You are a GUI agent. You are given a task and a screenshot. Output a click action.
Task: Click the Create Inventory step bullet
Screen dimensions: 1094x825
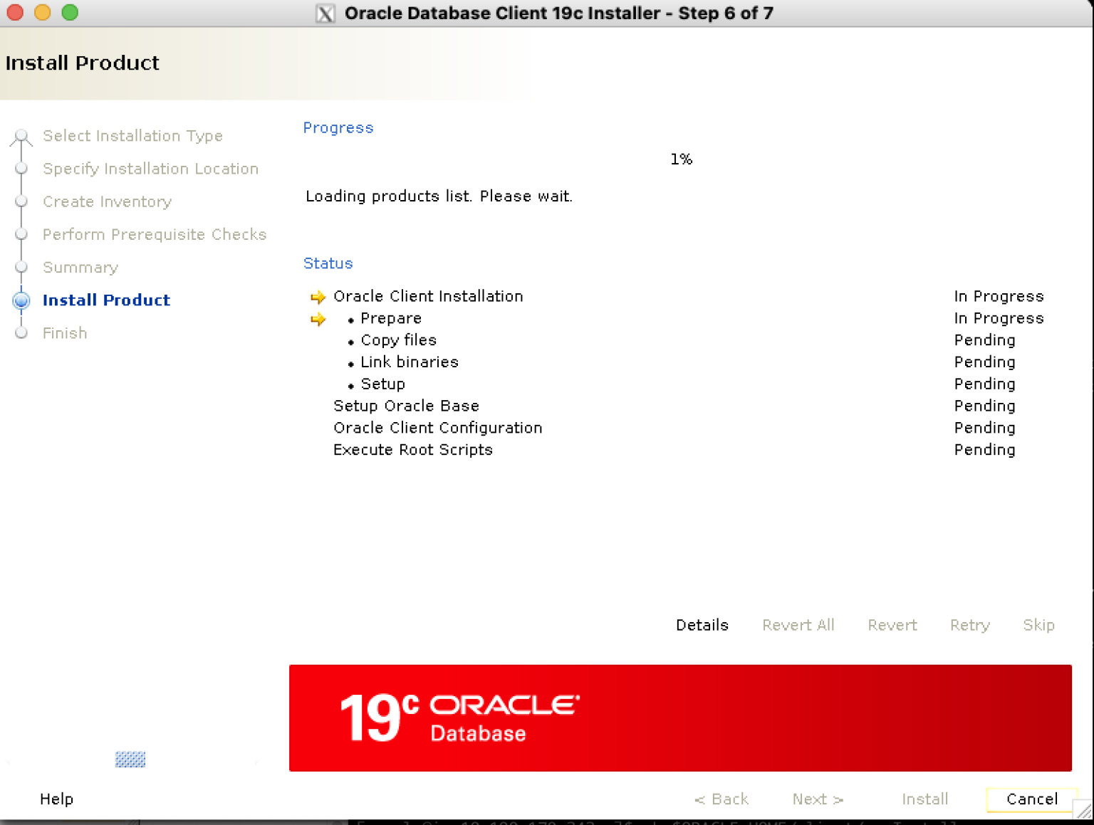(21, 201)
